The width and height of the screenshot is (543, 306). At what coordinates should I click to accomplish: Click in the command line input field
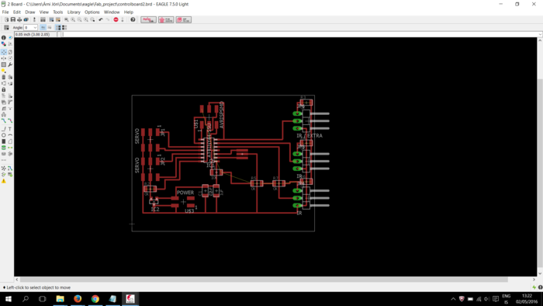(x=300, y=34)
